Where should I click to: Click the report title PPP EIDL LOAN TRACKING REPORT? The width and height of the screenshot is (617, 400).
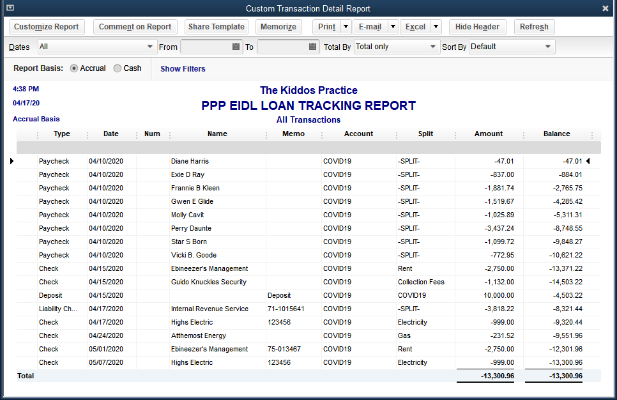point(308,105)
